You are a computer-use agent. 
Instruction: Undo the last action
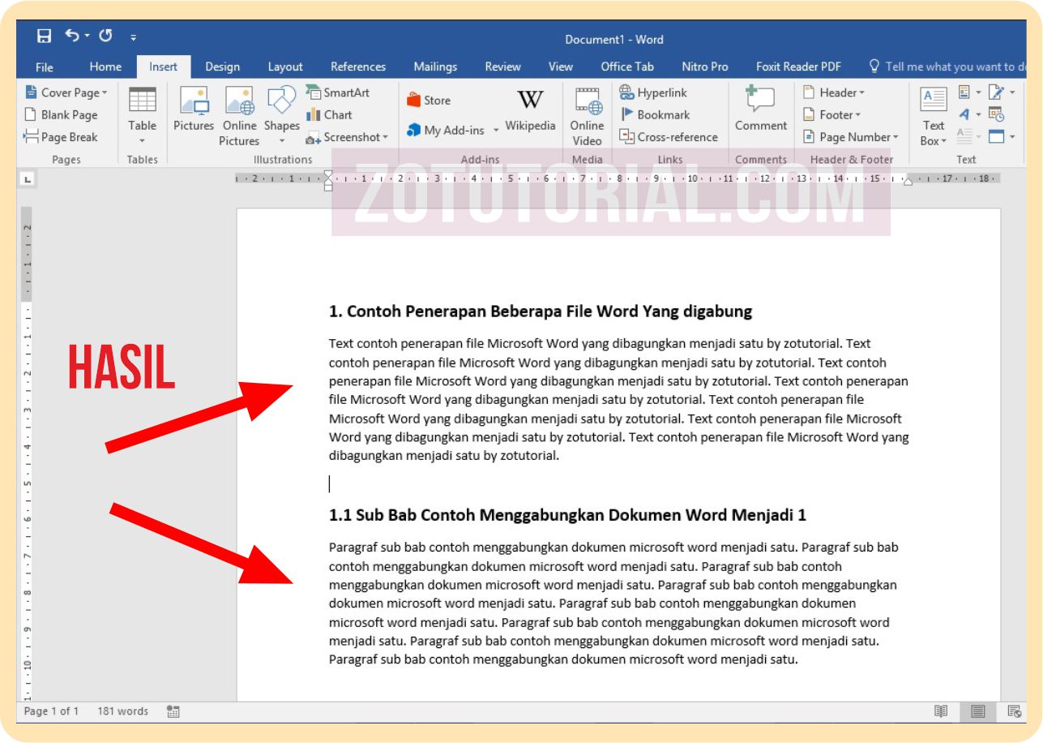pyautogui.click(x=72, y=37)
